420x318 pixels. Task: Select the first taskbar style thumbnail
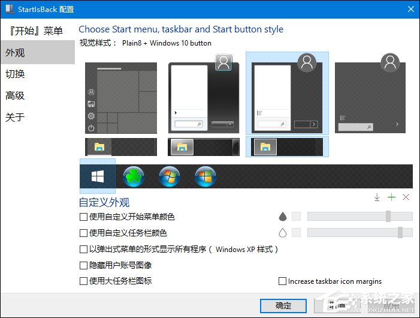121,146
